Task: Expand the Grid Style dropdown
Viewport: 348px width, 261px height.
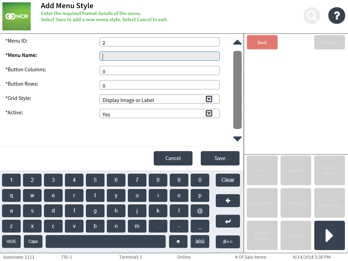Action: pos(209,99)
